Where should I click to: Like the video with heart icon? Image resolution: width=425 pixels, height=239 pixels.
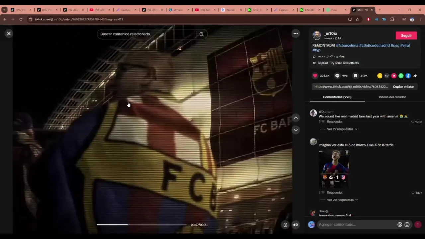[315, 76]
